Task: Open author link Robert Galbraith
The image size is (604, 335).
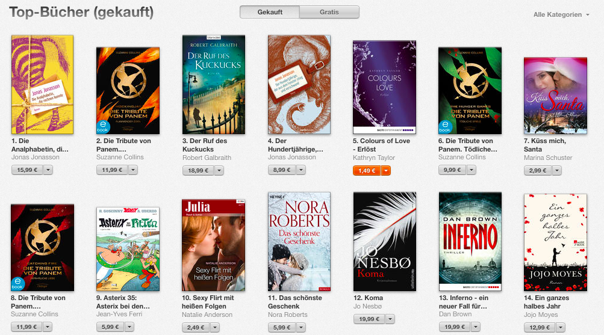Action: 207,158
